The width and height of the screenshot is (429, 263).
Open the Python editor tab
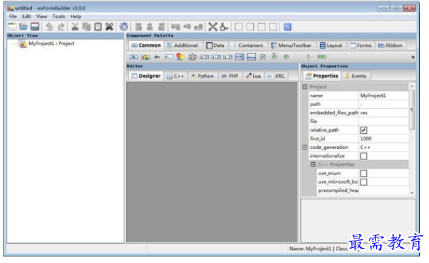[x=202, y=76]
